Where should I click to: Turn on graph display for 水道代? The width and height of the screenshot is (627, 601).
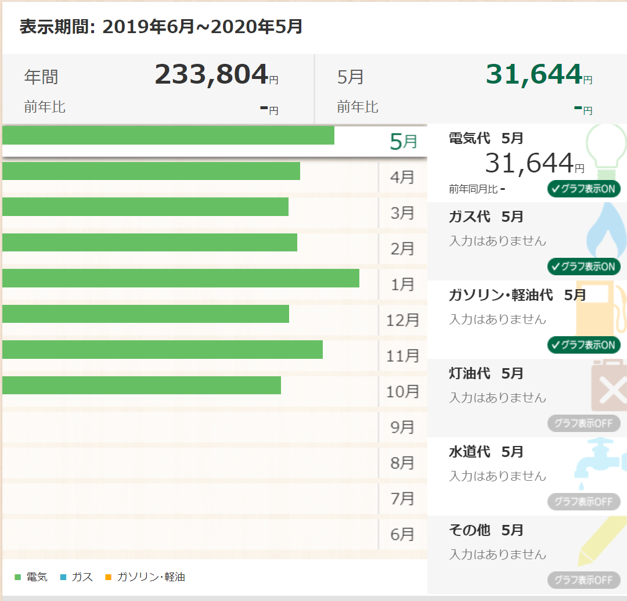tap(584, 502)
